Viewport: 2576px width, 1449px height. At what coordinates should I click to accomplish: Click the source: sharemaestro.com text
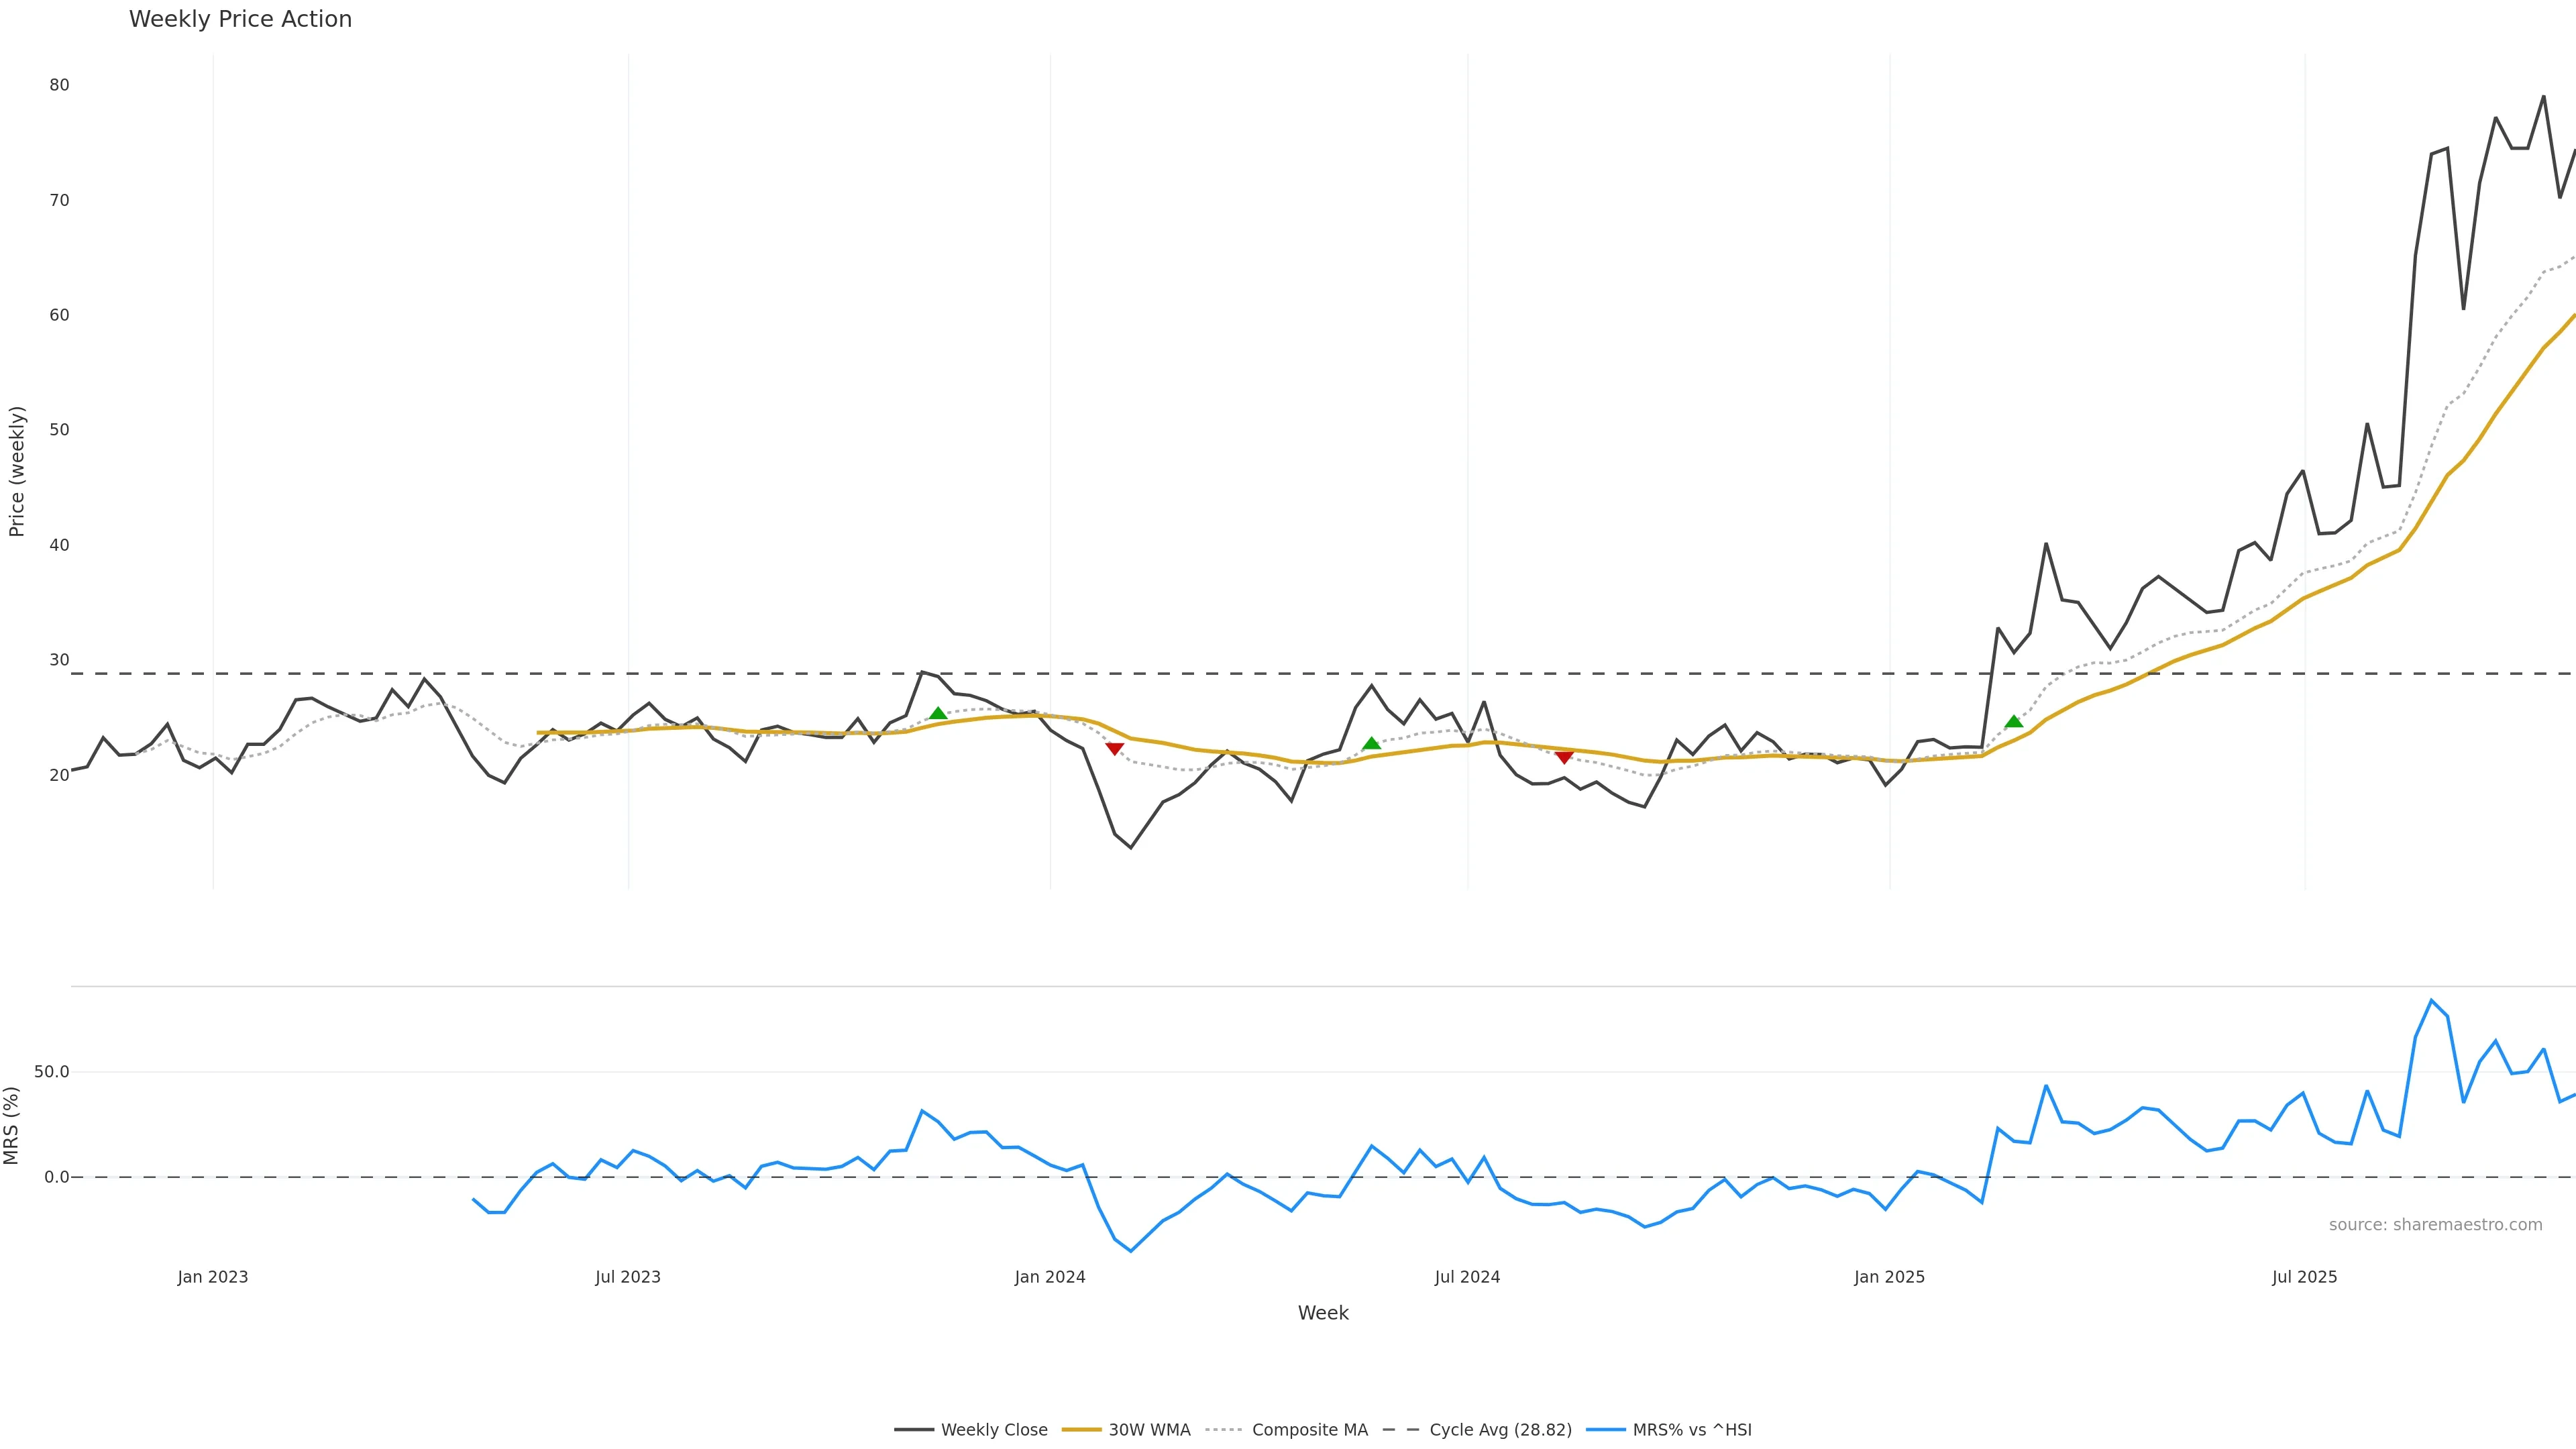[x=2435, y=1225]
